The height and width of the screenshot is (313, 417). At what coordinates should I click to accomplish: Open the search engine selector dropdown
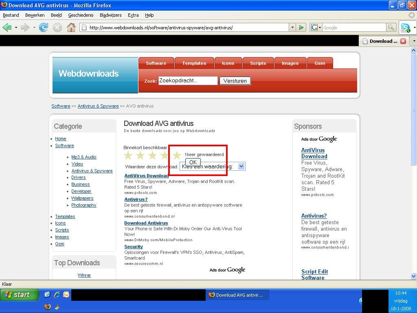click(316, 27)
